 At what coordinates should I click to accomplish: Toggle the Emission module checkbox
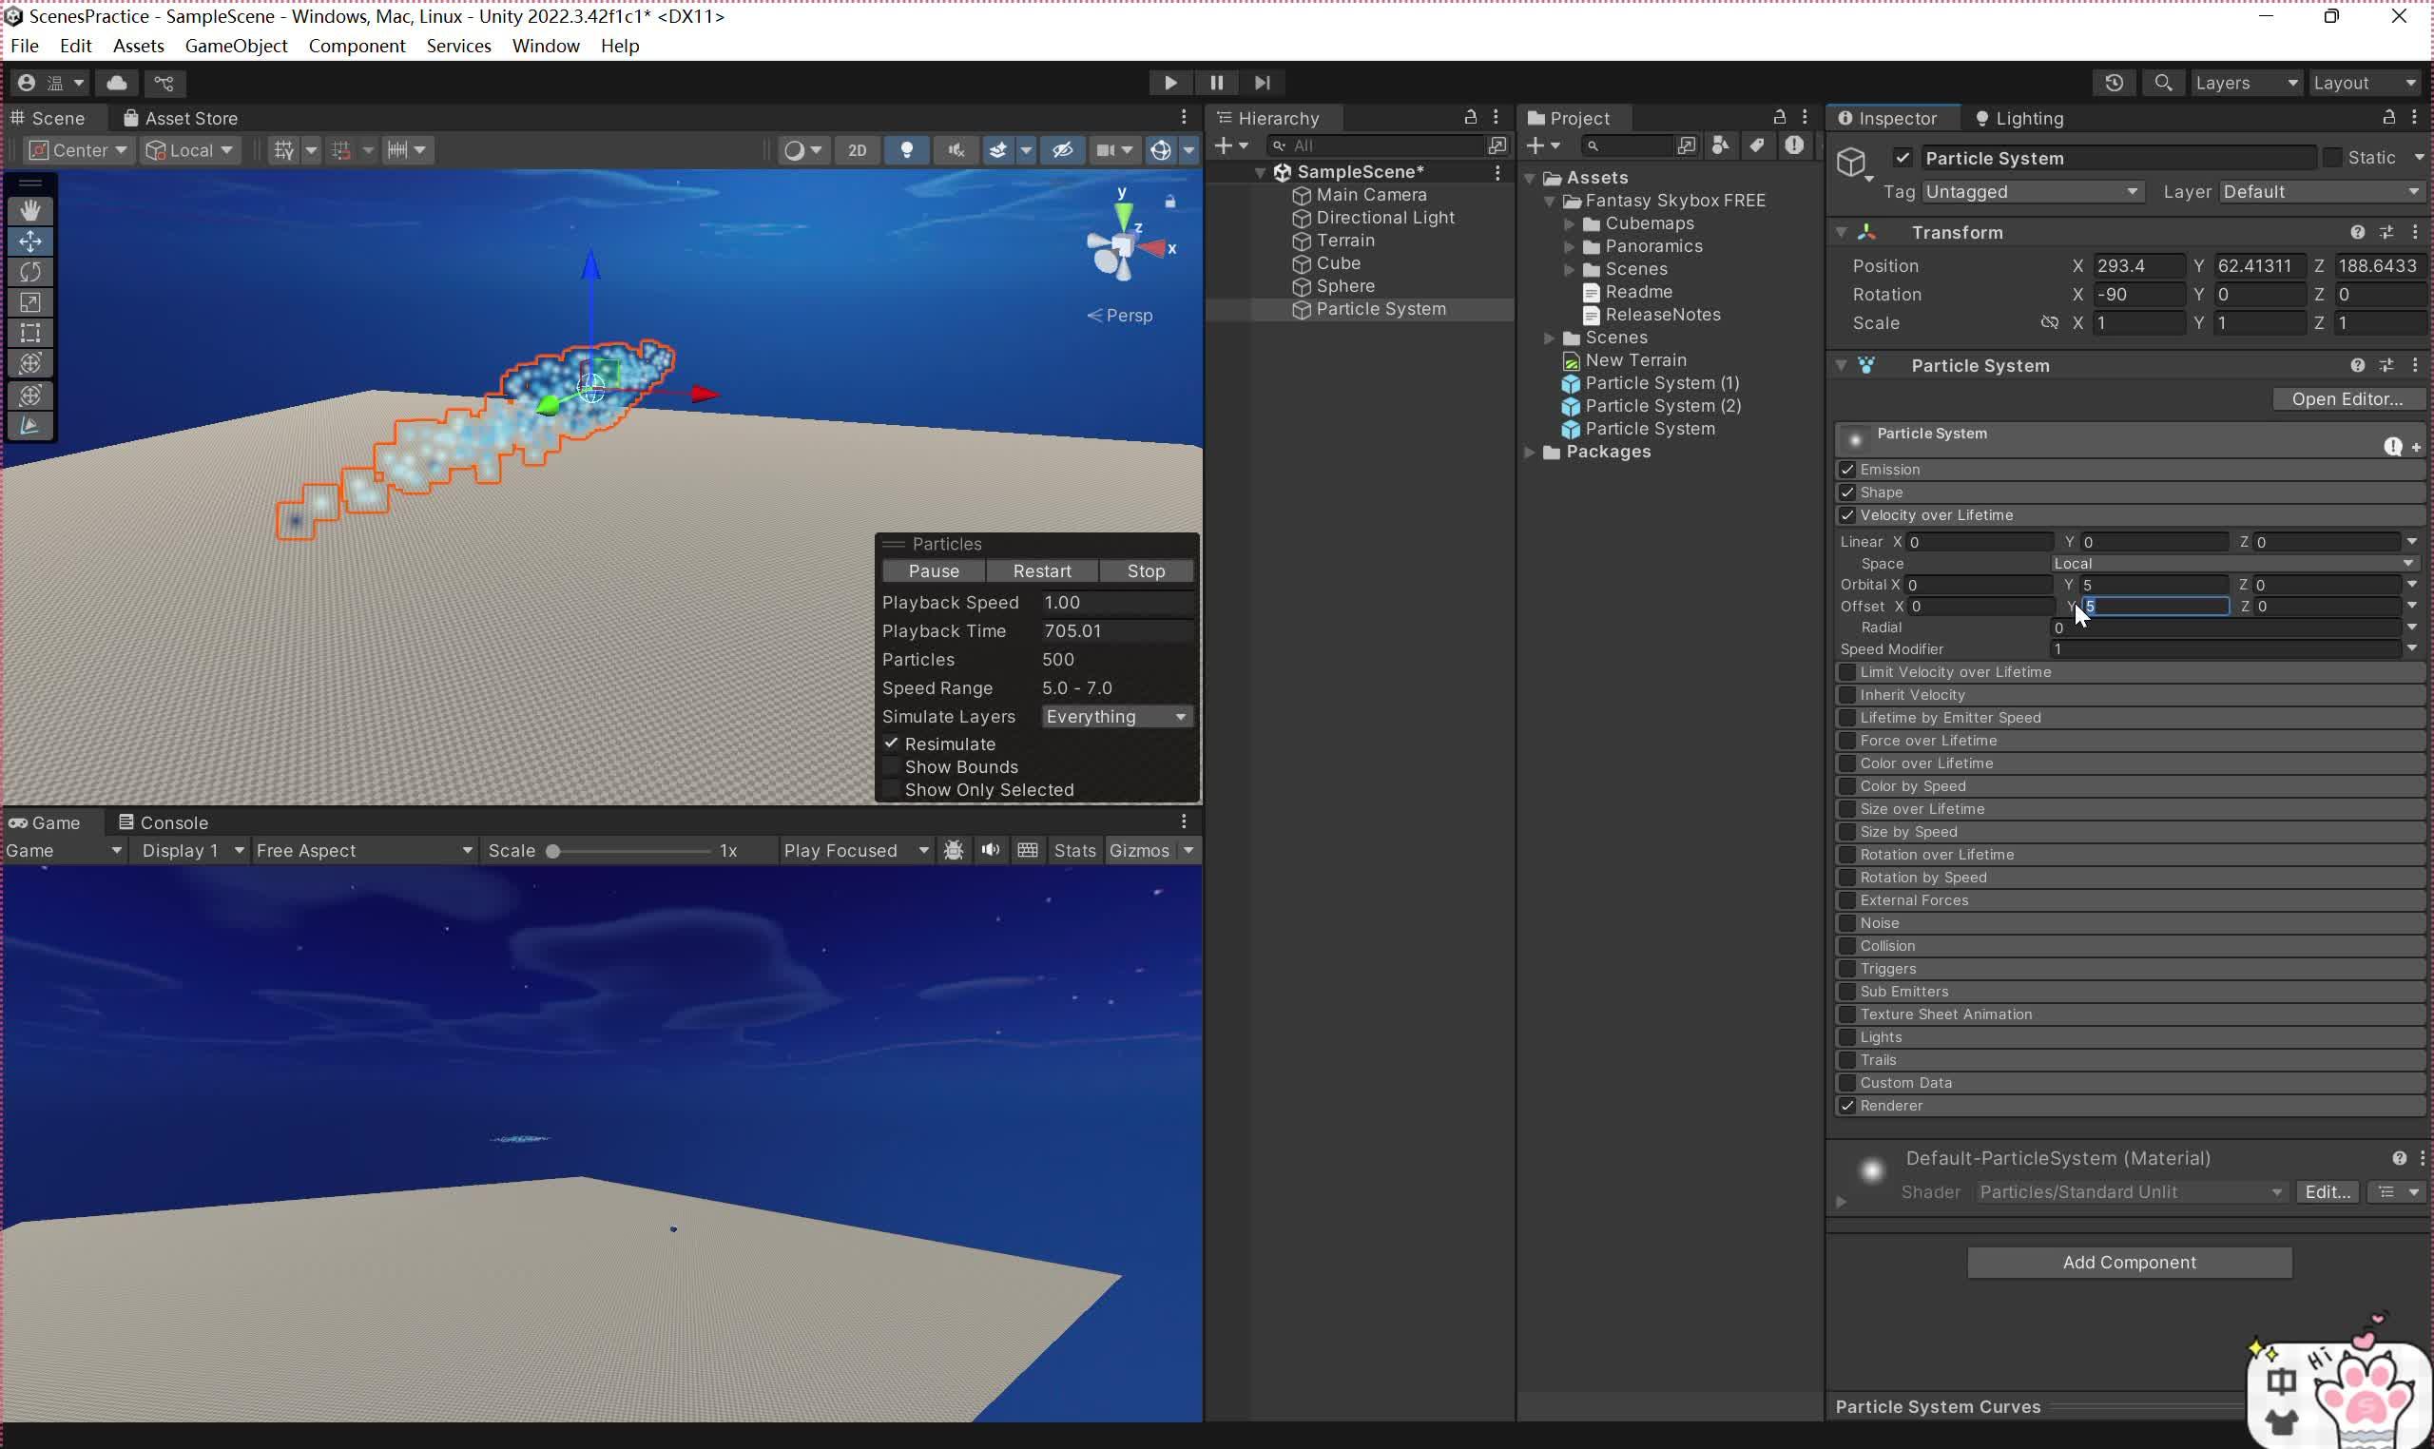(1847, 470)
